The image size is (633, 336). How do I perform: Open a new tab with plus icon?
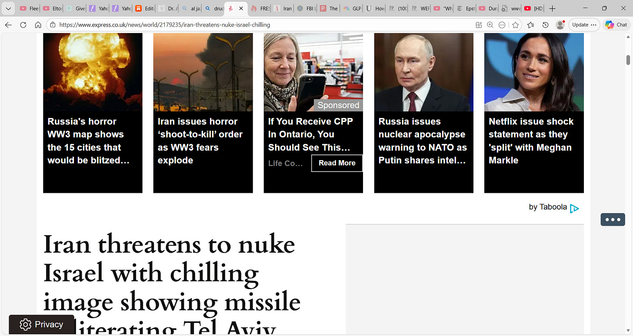[x=552, y=8]
